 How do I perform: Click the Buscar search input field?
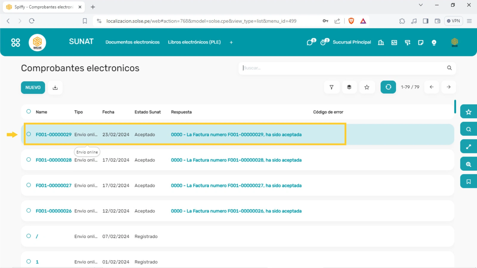pos(343,68)
